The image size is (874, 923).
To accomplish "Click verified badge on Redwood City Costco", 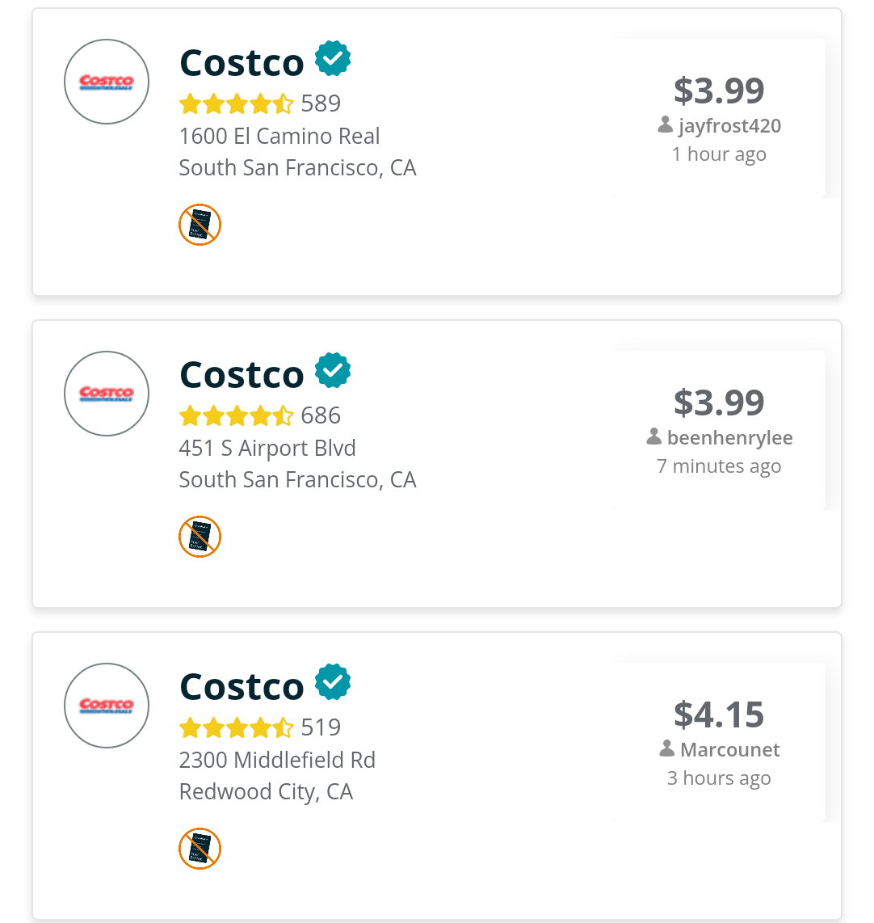I will pos(333,683).
